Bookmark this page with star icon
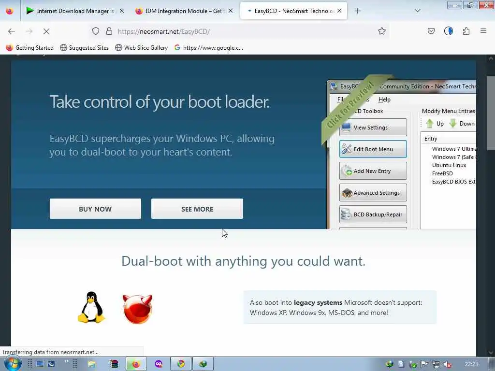Viewport: 495px width, 371px height. click(x=382, y=31)
